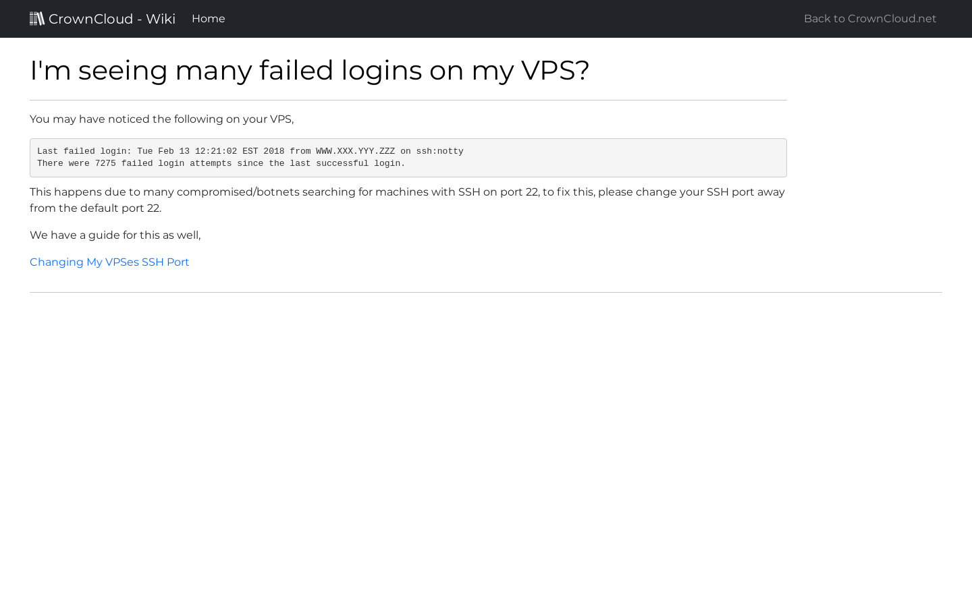Click the timestamp 12:21:02 in the code block

click(x=216, y=151)
